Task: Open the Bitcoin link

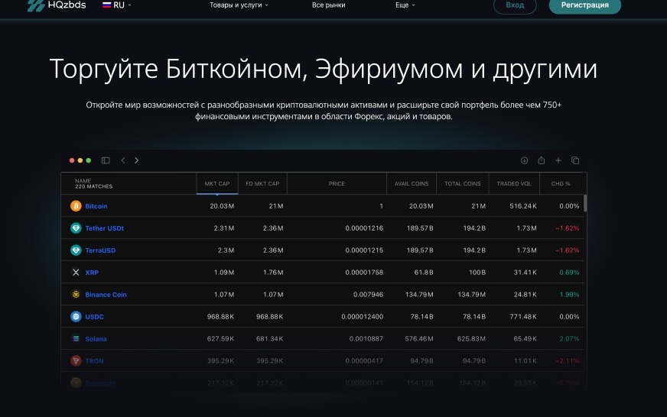Action: [x=96, y=206]
